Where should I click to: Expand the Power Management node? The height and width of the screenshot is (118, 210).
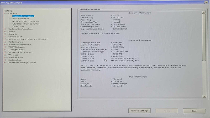(5, 44)
